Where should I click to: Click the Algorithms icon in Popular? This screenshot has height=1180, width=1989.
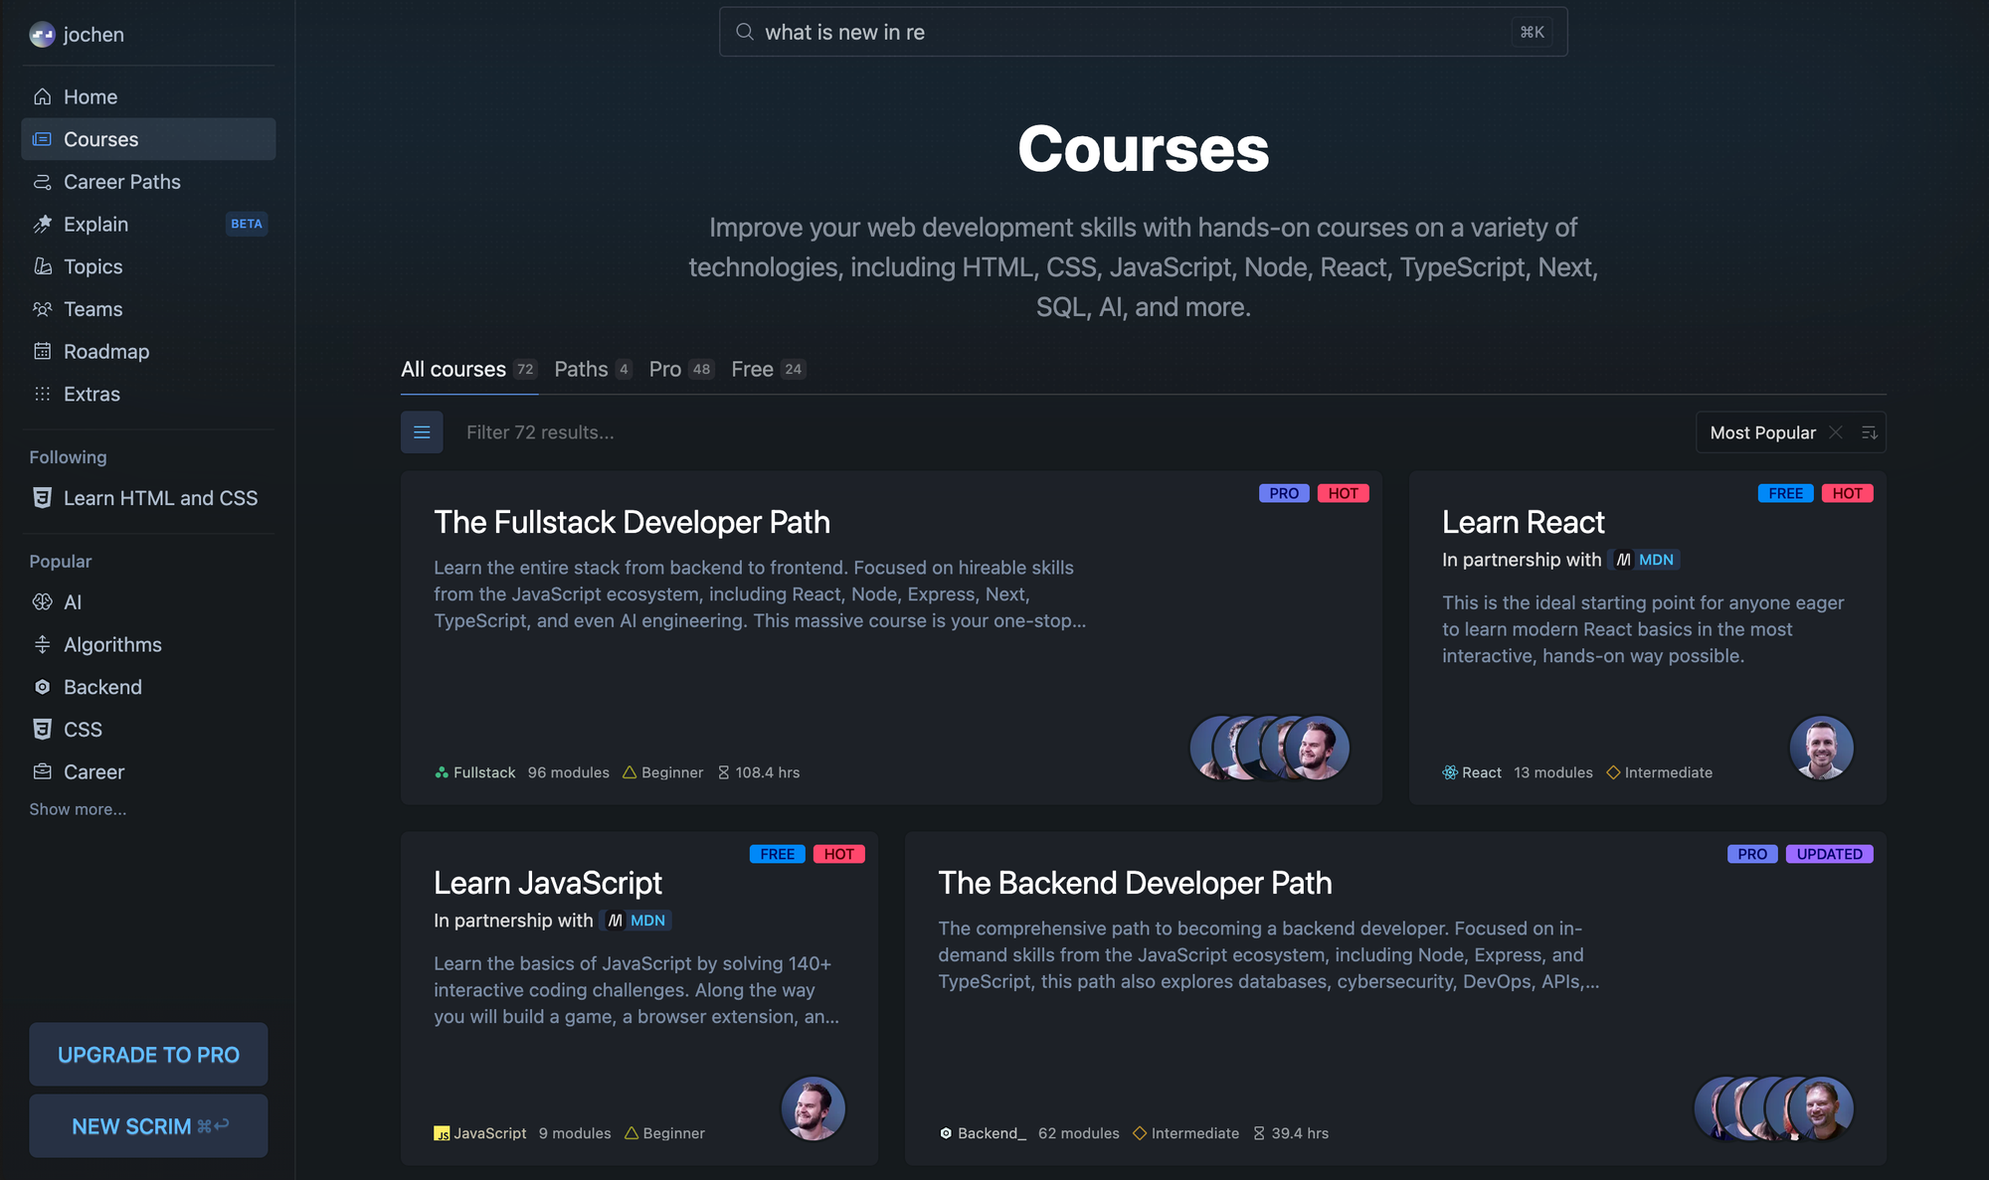click(x=42, y=644)
